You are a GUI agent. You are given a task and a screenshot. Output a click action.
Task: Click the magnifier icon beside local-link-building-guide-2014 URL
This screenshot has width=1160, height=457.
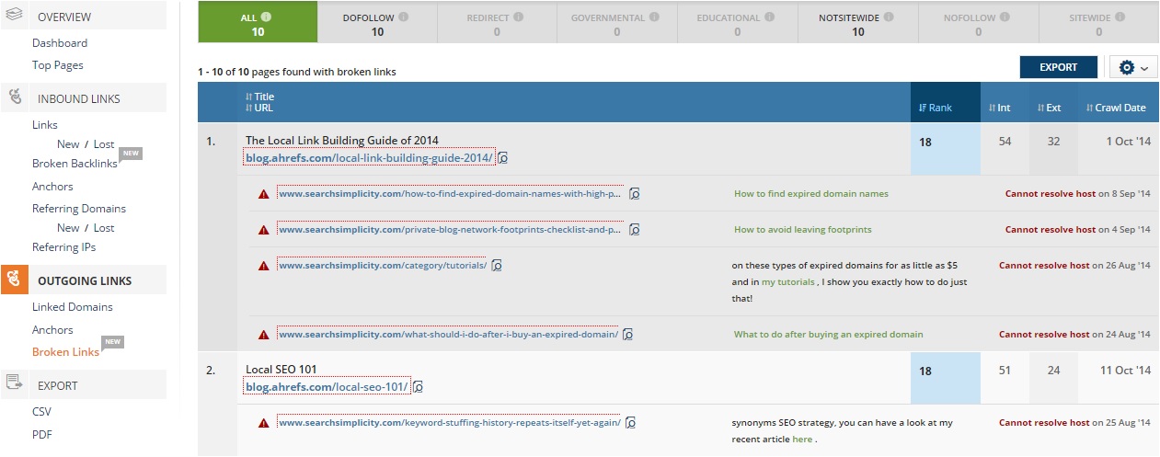[x=503, y=158]
